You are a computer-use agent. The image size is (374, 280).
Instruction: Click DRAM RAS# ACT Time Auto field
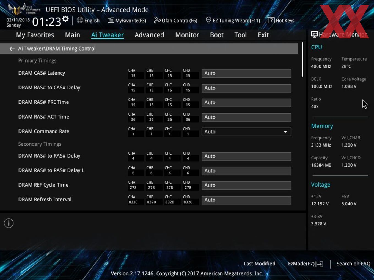tap(246, 117)
